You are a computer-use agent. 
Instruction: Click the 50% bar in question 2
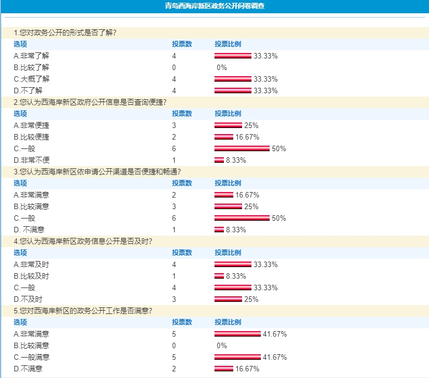(x=242, y=148)
